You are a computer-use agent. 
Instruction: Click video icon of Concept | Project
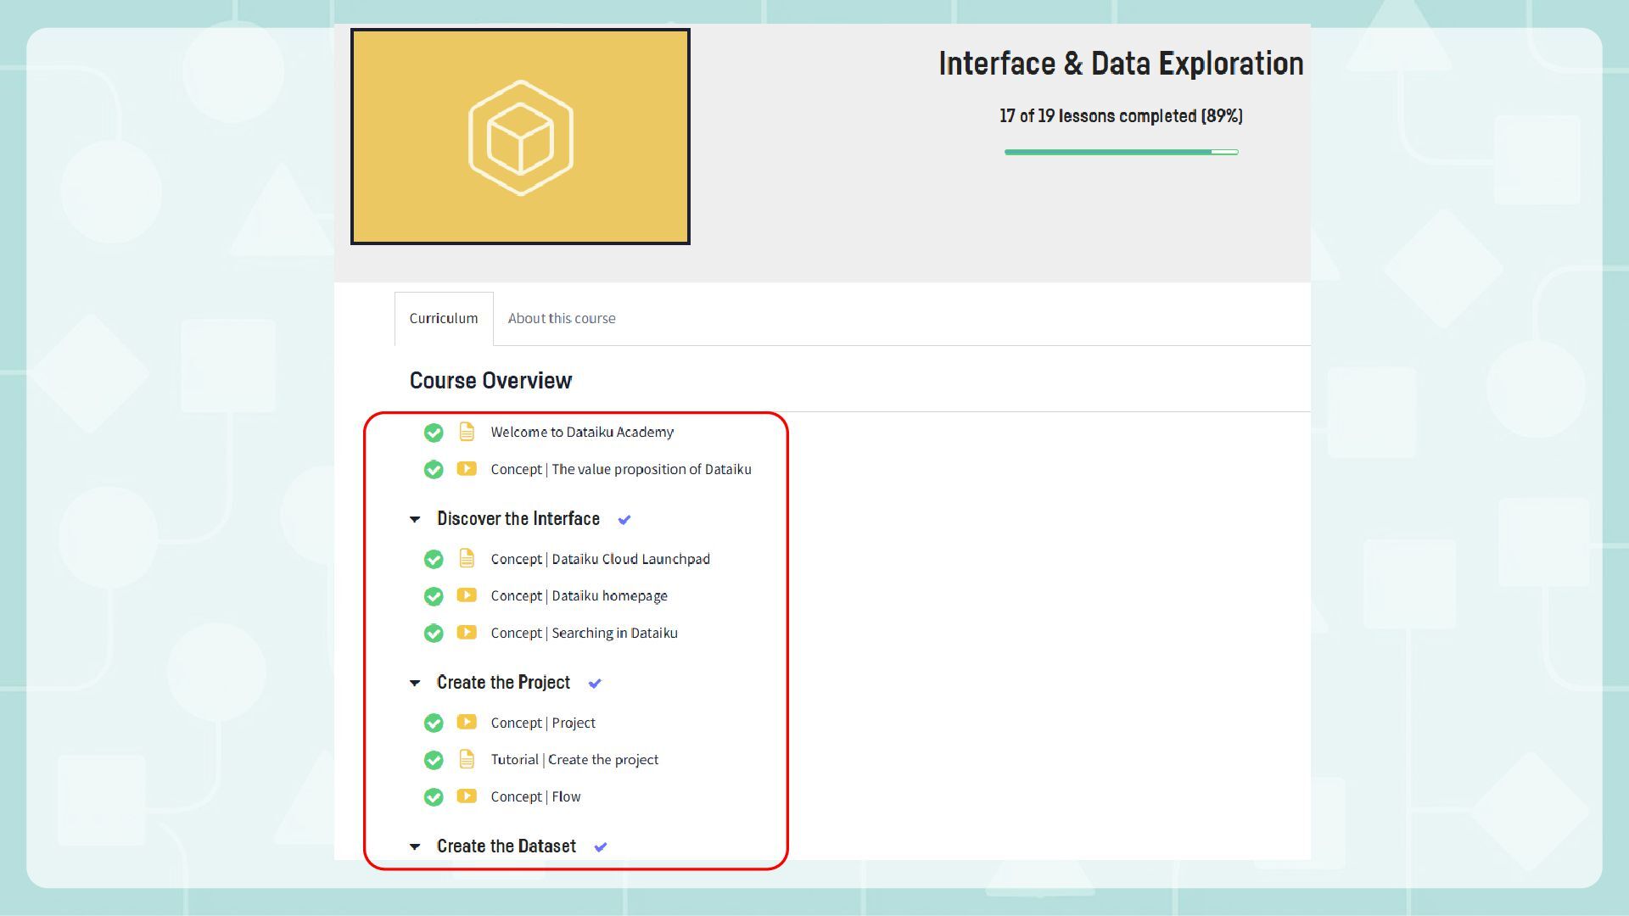click(467, 722)
